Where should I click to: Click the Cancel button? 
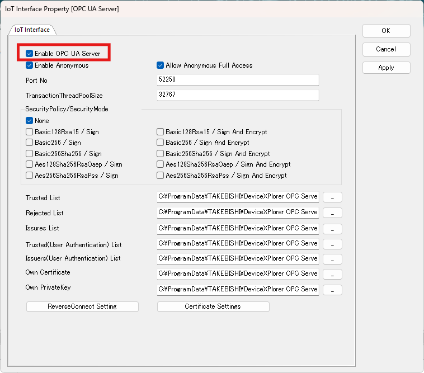coord(386,49)
